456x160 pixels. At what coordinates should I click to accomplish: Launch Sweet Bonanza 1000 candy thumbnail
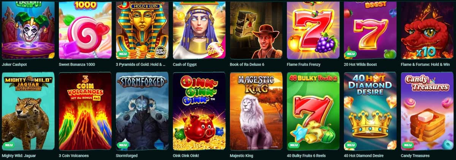tap(85, 30)
